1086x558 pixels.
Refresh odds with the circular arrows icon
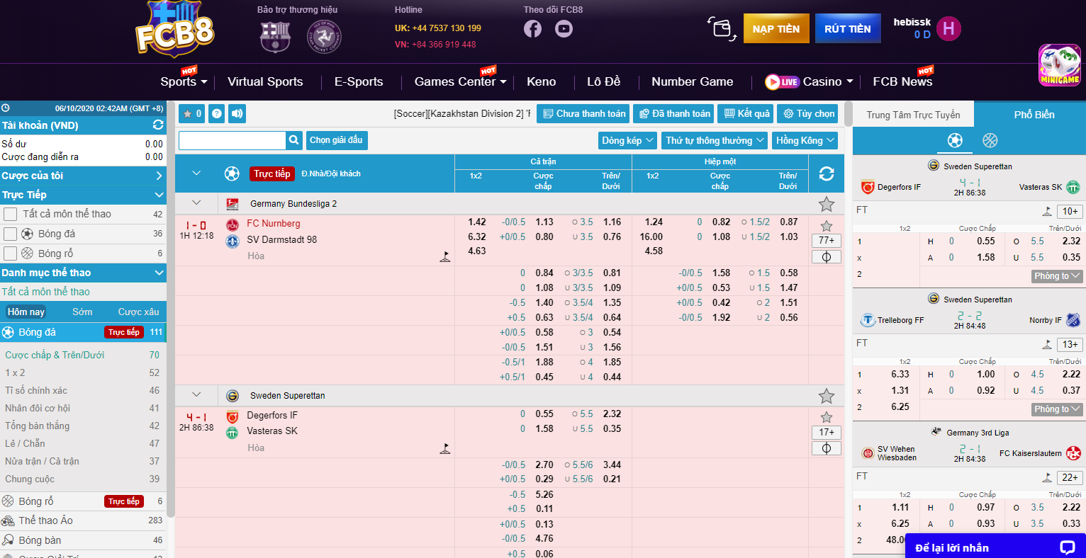coord(826,173)
